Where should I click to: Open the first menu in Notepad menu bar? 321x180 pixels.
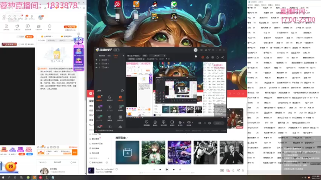pos(250,5)
